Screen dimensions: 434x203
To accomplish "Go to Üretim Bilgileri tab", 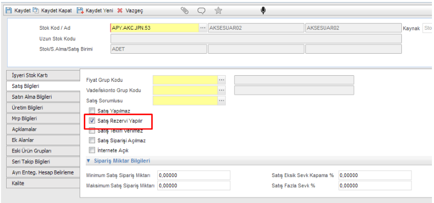I will [43, 107].
